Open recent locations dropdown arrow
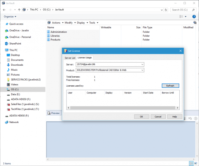The image size is (199, 166). pos(15,10)
